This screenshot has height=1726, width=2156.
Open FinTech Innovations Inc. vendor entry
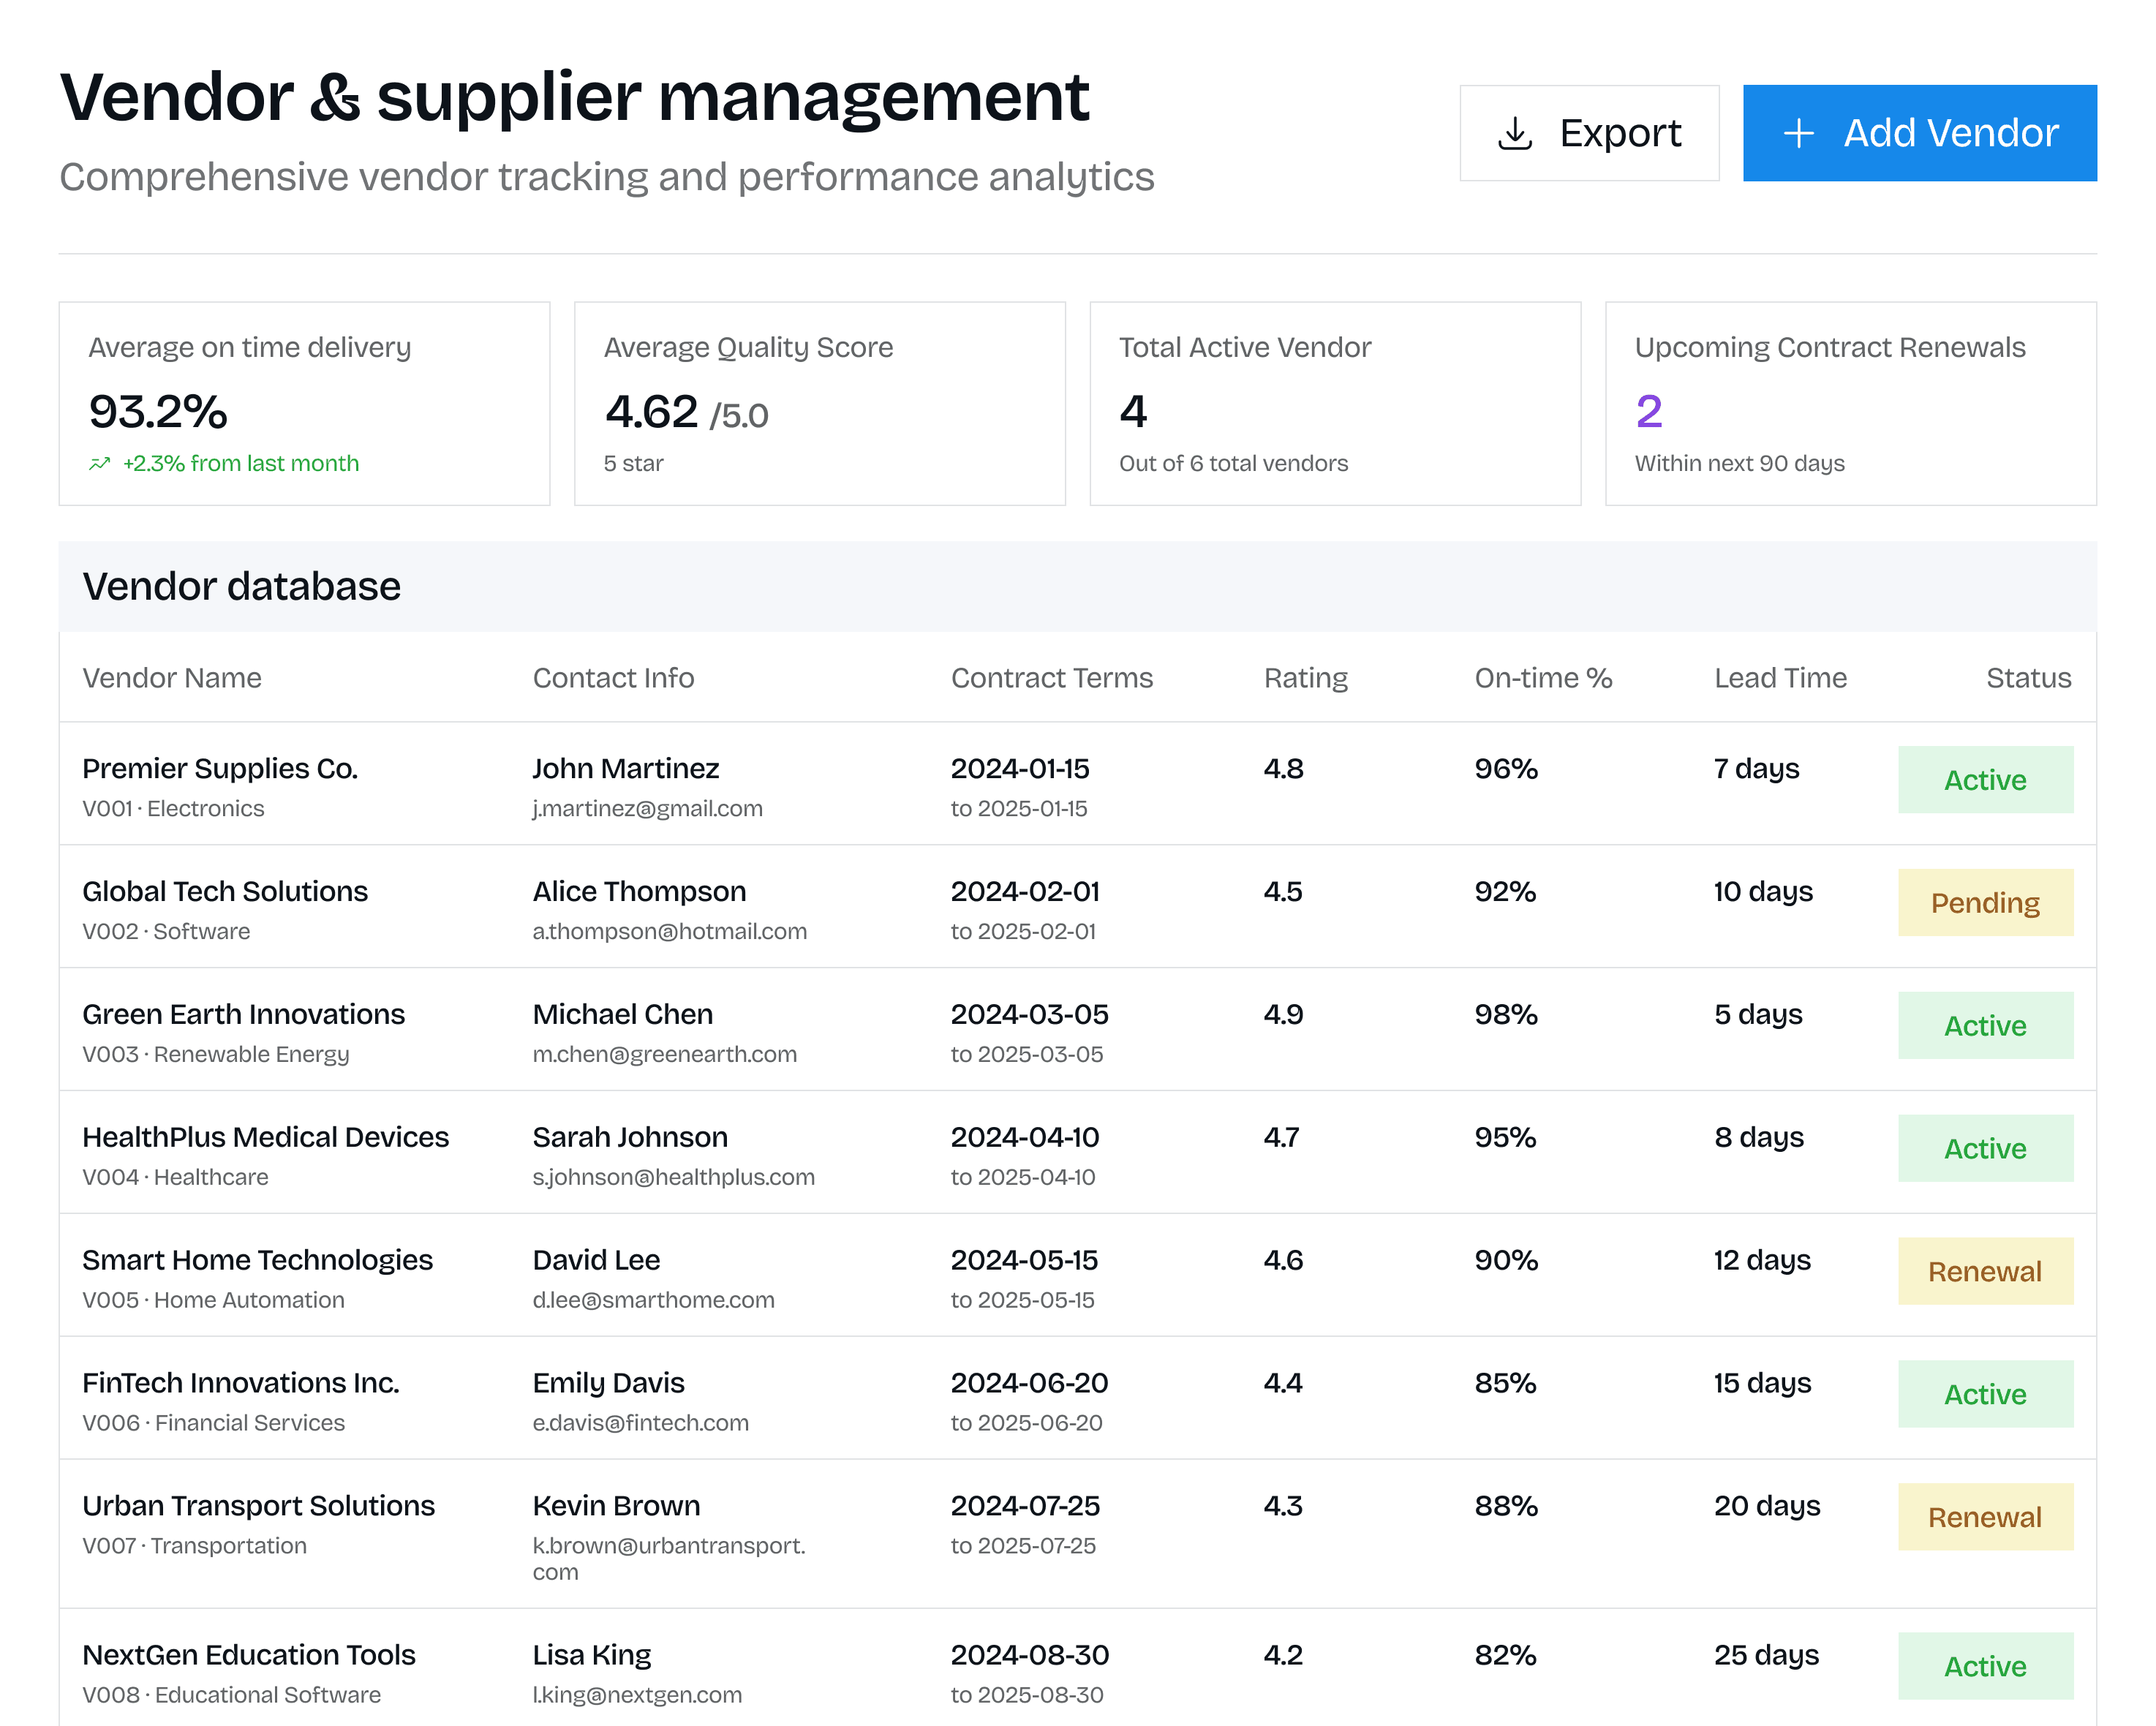coord(240,1383)
